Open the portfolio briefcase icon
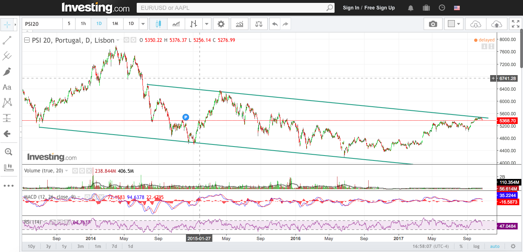This screenshot has height=252, width=523. (426, 8)
